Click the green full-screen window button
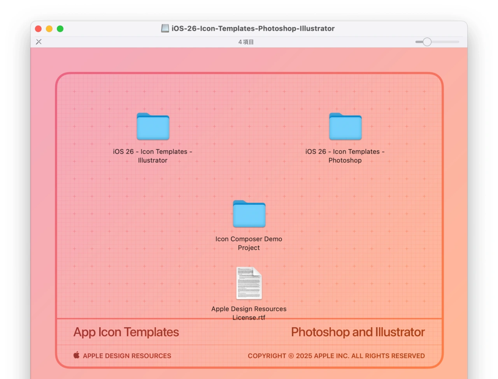This screenshot has height=379, width=498. (x=60, y=29)
